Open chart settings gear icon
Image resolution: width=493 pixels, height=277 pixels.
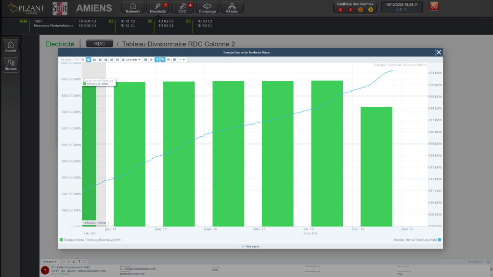(x=151, y=60)
